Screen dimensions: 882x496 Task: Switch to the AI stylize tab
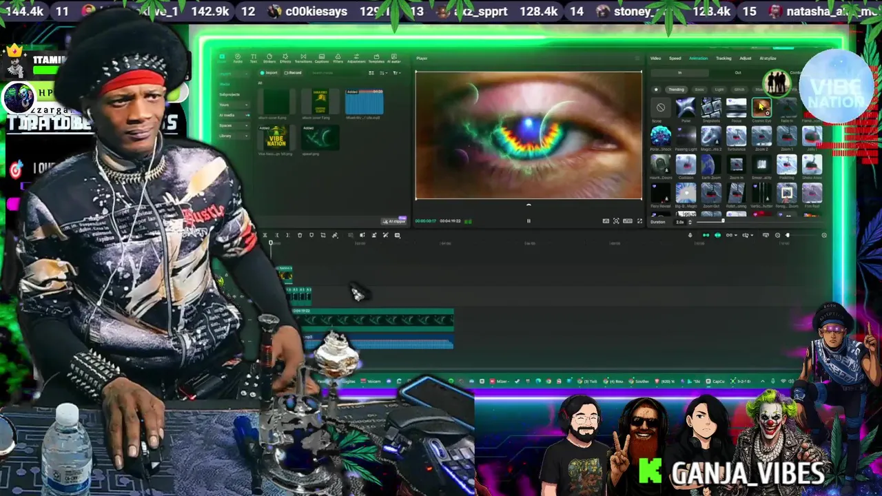click(x=768, y=59)
